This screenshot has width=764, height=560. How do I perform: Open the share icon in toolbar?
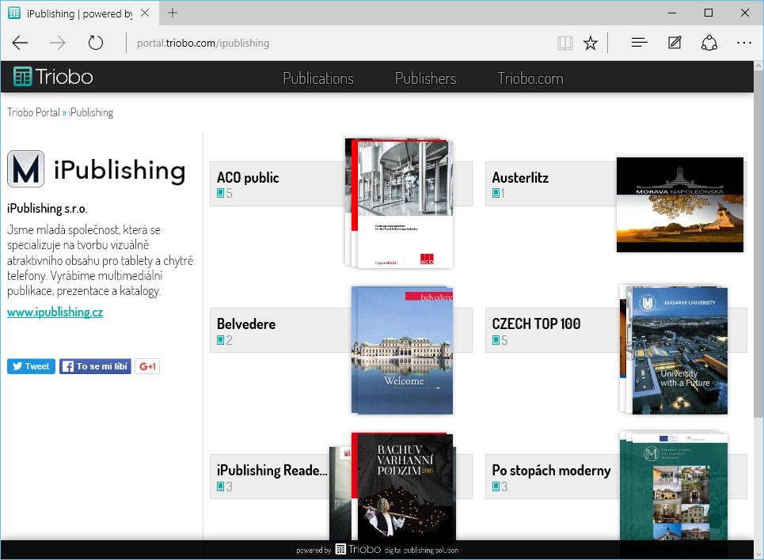pos(709,43)
